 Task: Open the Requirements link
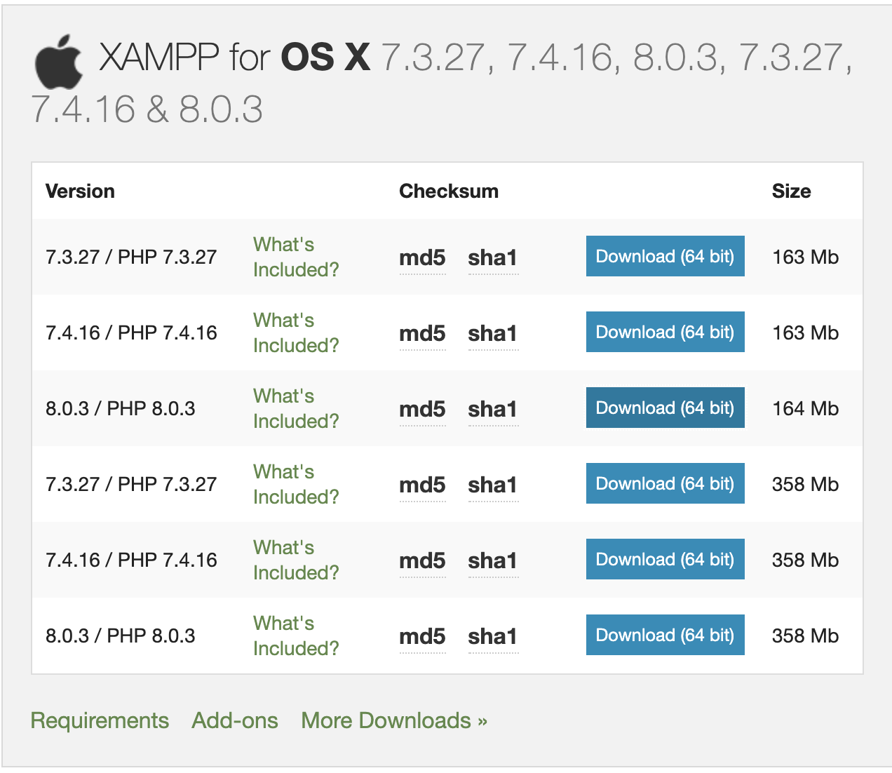coord(100,720)
